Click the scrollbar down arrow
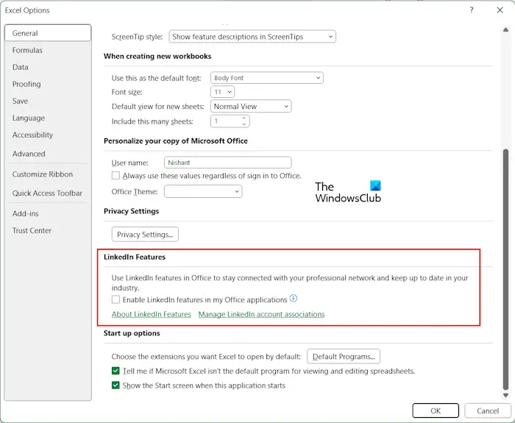515x423 pixels. point(505,396)
